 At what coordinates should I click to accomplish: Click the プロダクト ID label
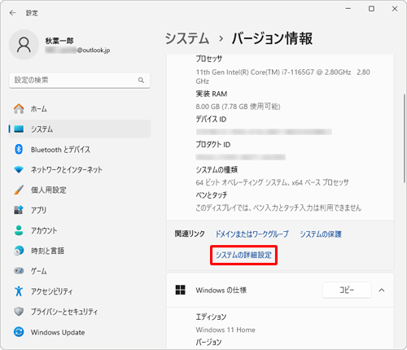tap(213, 144)
